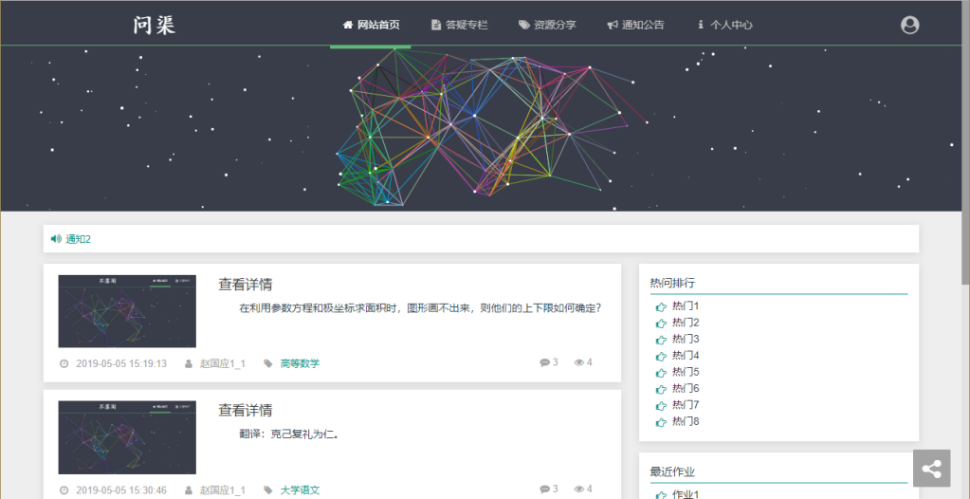The height and width of the screenshot is (499, 970).
Task: Open 资源分享 nav item
Action: pos(547,26)
